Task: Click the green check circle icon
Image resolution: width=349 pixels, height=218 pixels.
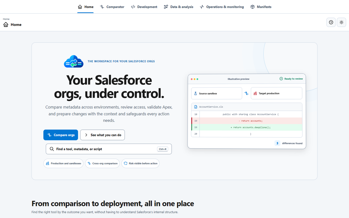Action: 281,79
